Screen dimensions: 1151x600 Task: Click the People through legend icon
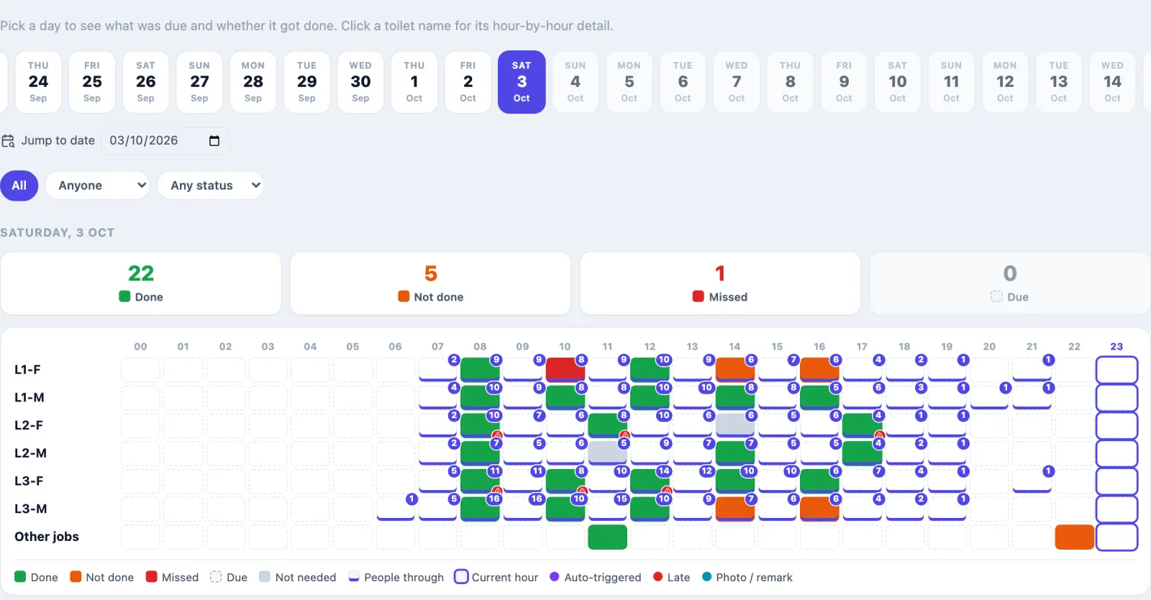(x=354, y=577)
